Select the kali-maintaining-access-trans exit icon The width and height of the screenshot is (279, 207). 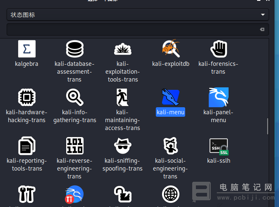(122, 97)
